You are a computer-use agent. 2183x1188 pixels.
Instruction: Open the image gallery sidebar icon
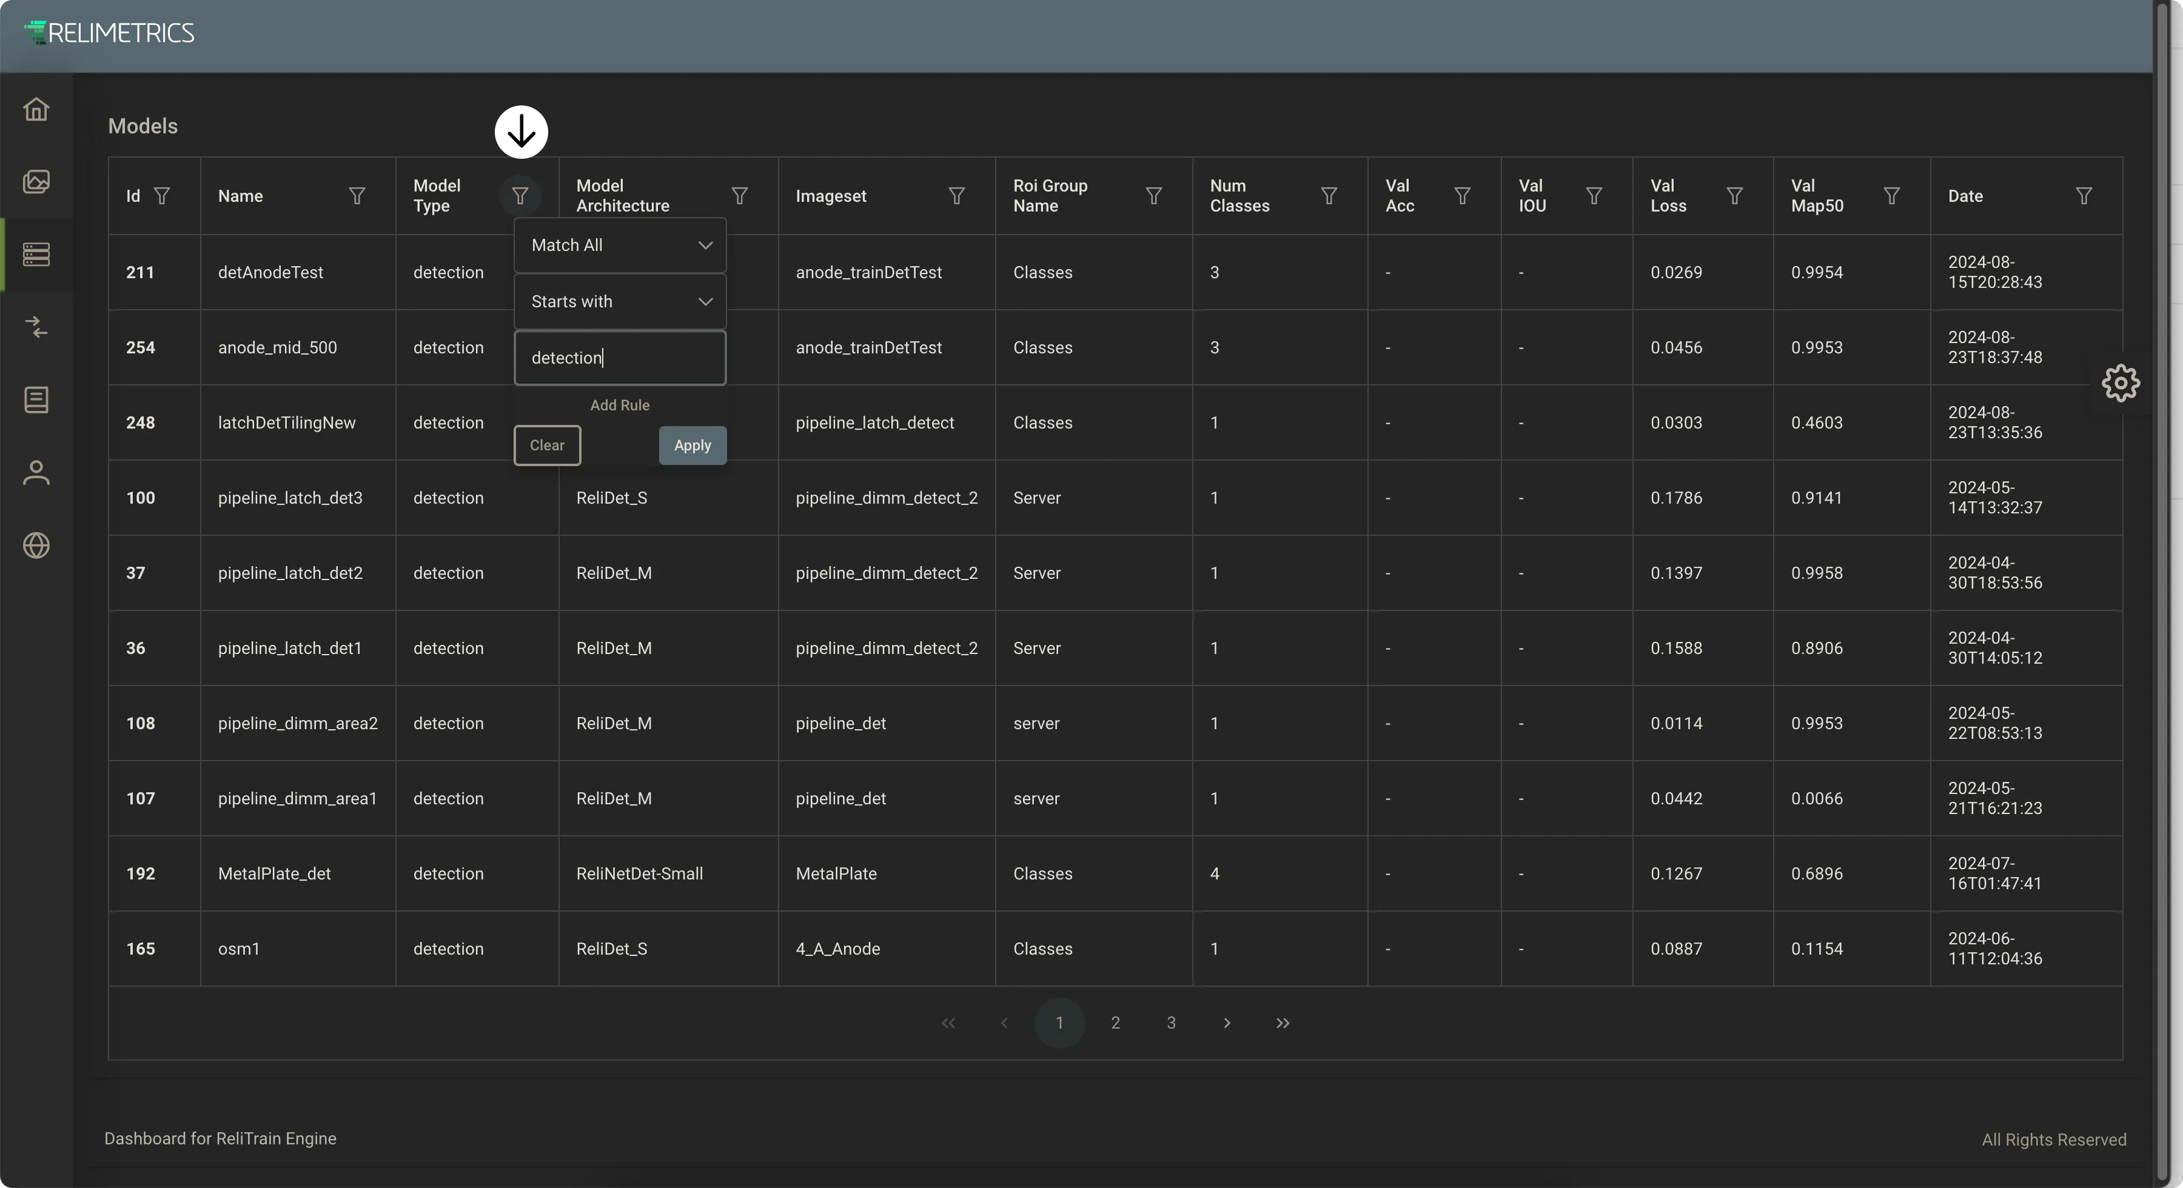[36, 181]
